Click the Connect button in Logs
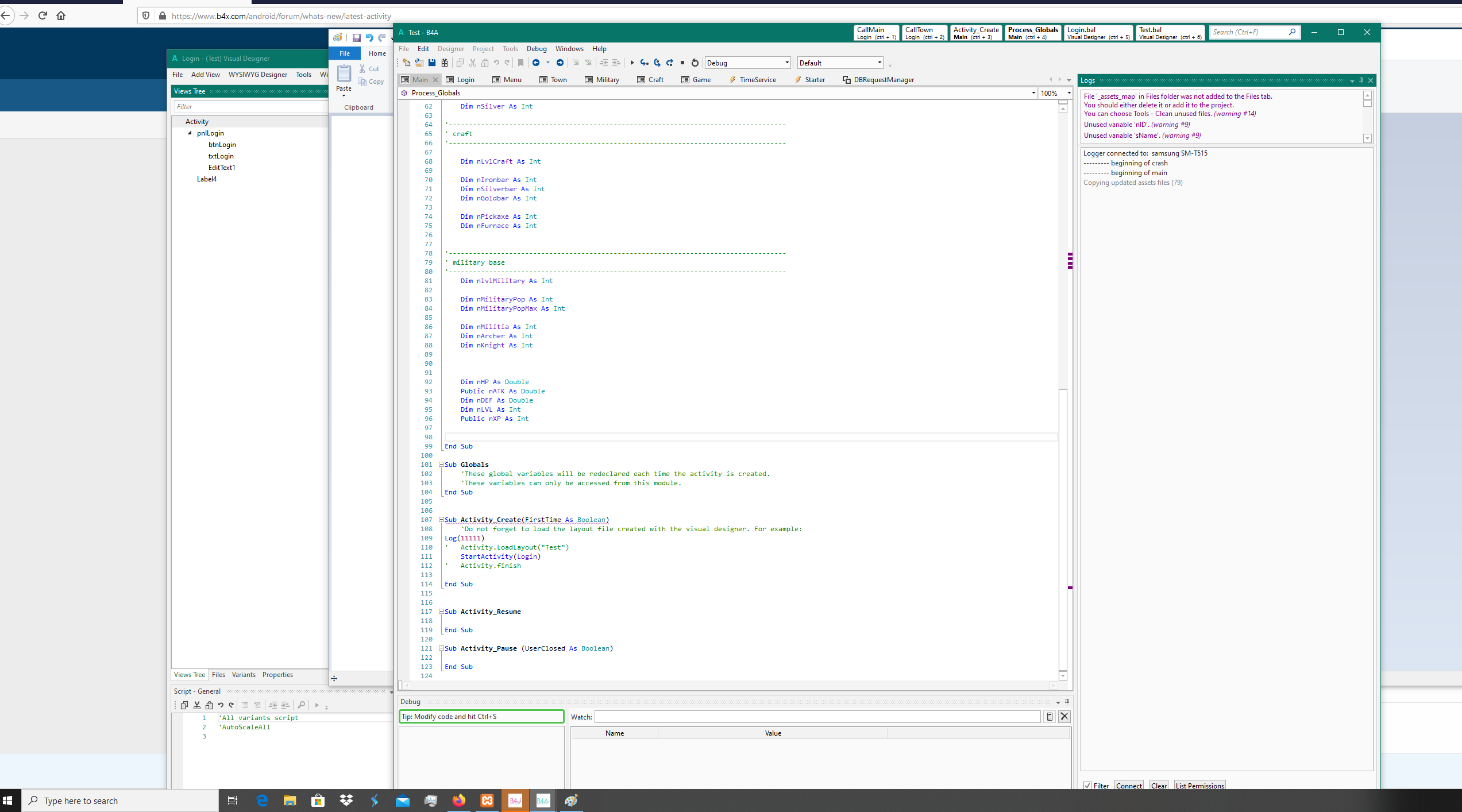1462x812 pixels. click(1128, 786)
